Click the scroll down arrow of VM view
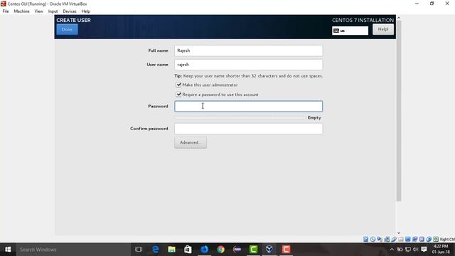This screenshot has height=256, width=455. [x=399, y=233]
